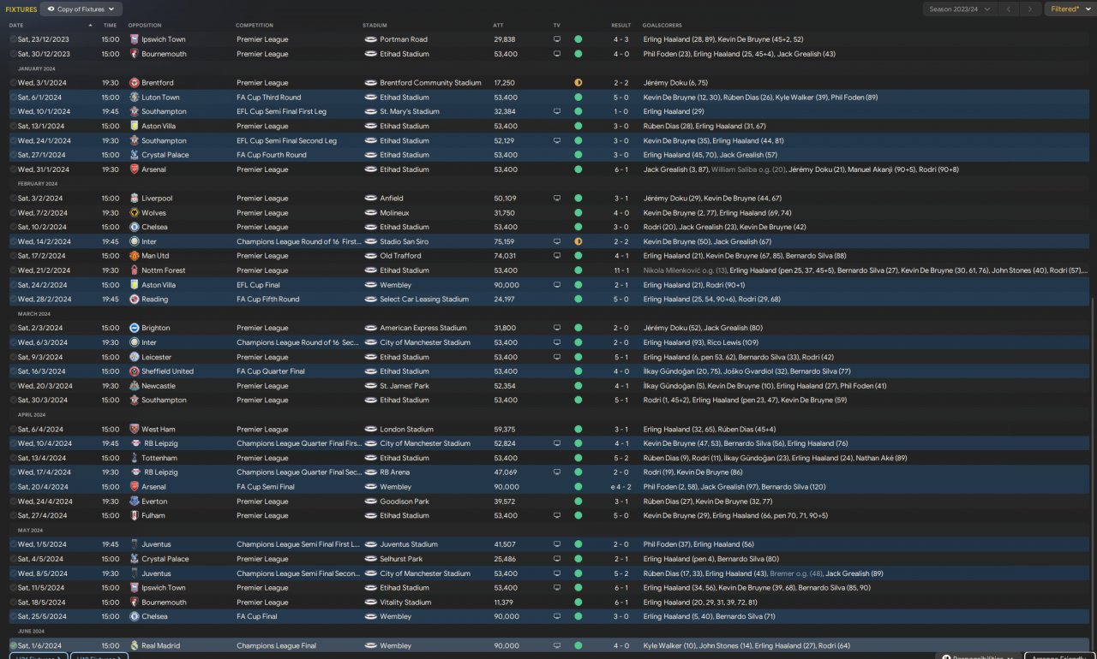The height and width of the screenshot is (659, 1097).
Task: Click the Nottm Forest club crest
Action: click(135, 270)
